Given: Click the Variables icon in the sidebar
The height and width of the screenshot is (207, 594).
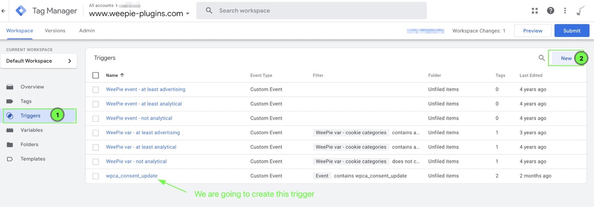Looking at the screenshot, I should pyautogui.click(x=10, y=130).
